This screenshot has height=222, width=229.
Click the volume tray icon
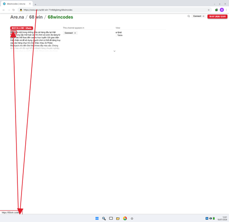click(211, 218)
